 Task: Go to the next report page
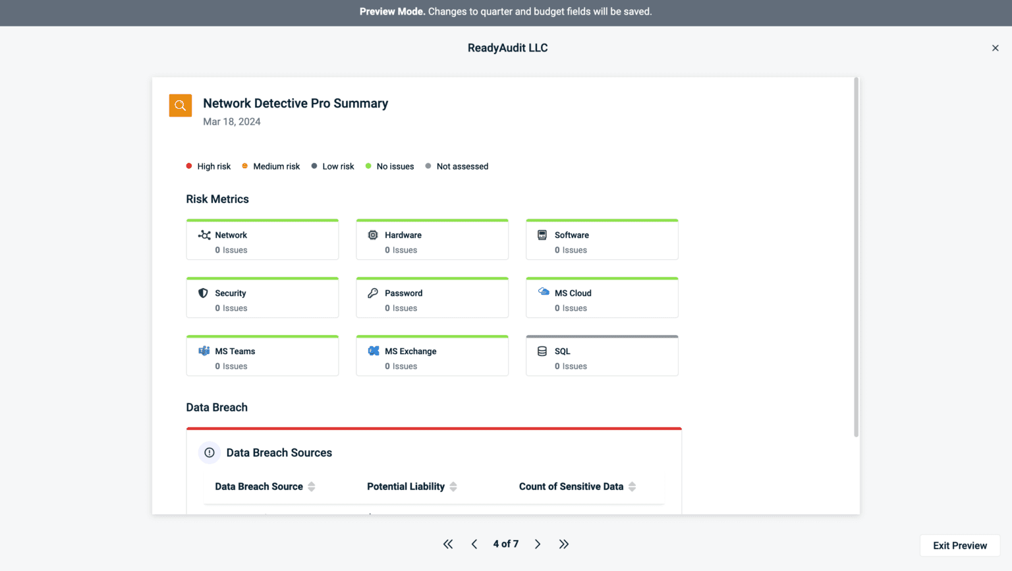tap(538, 543)
